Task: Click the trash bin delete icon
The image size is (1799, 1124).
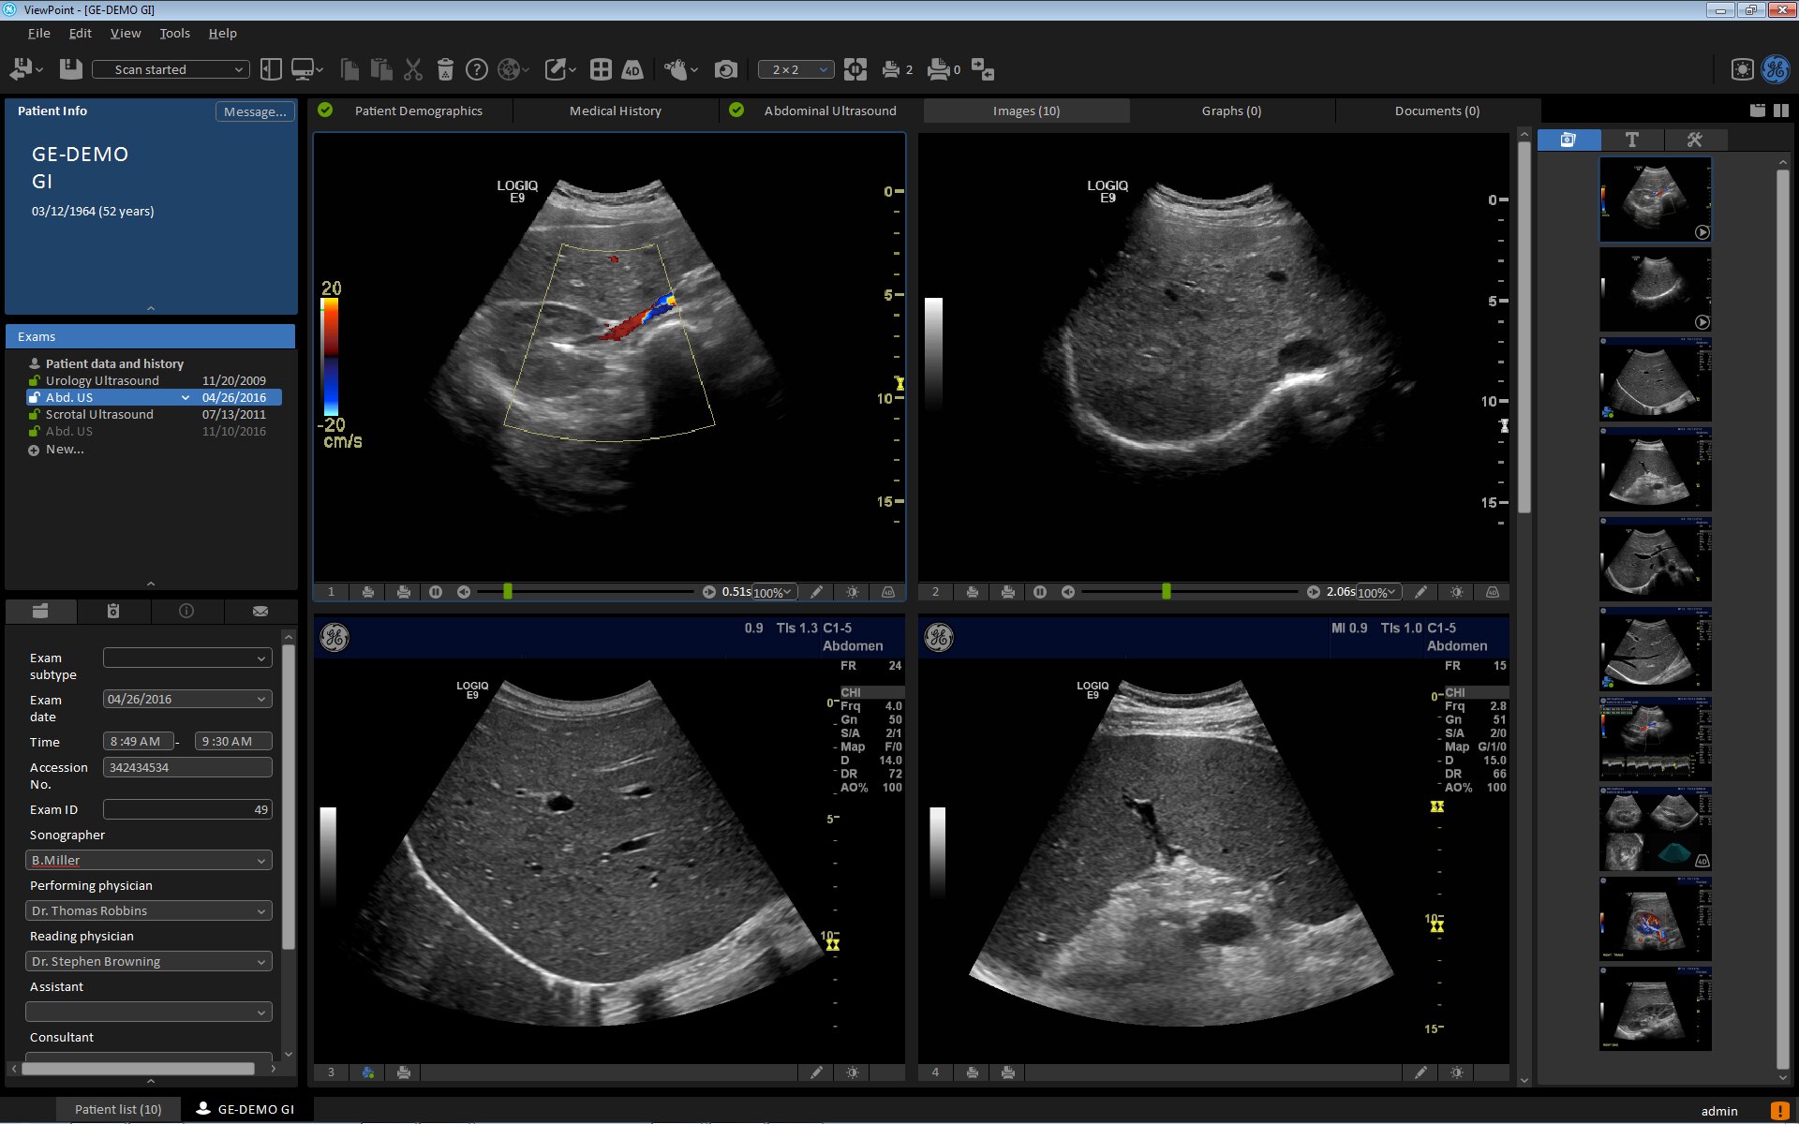Action: 445,69
